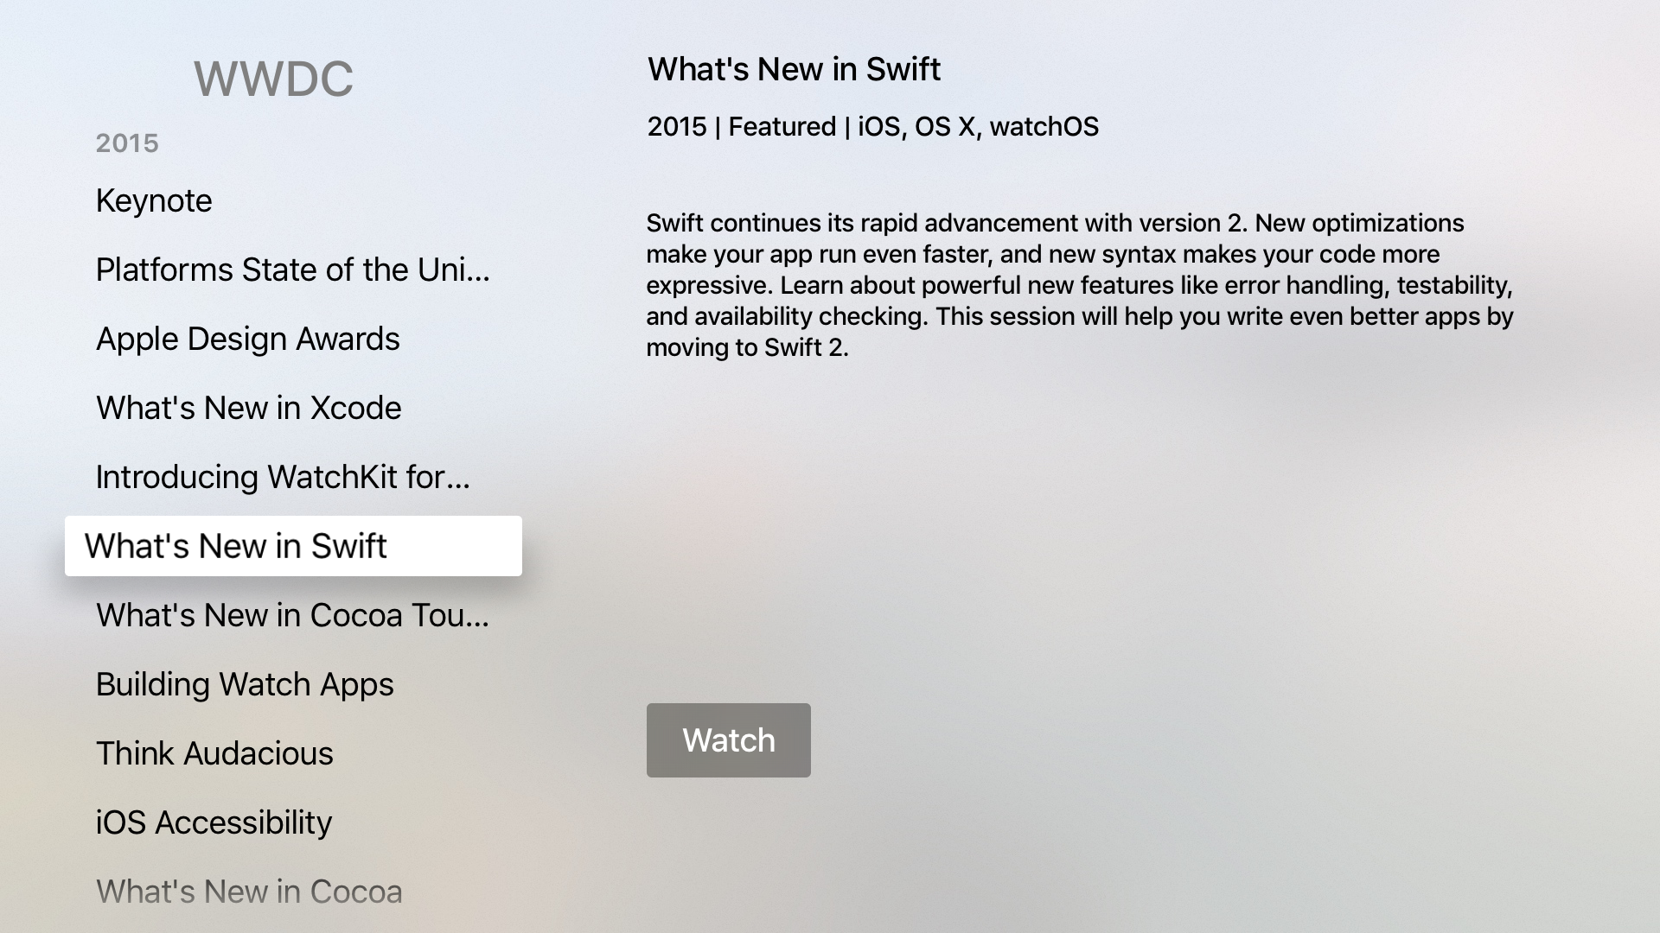
Task: Choose the Think Audacious session
Action: pyautogui.click(x=214, y=753)
